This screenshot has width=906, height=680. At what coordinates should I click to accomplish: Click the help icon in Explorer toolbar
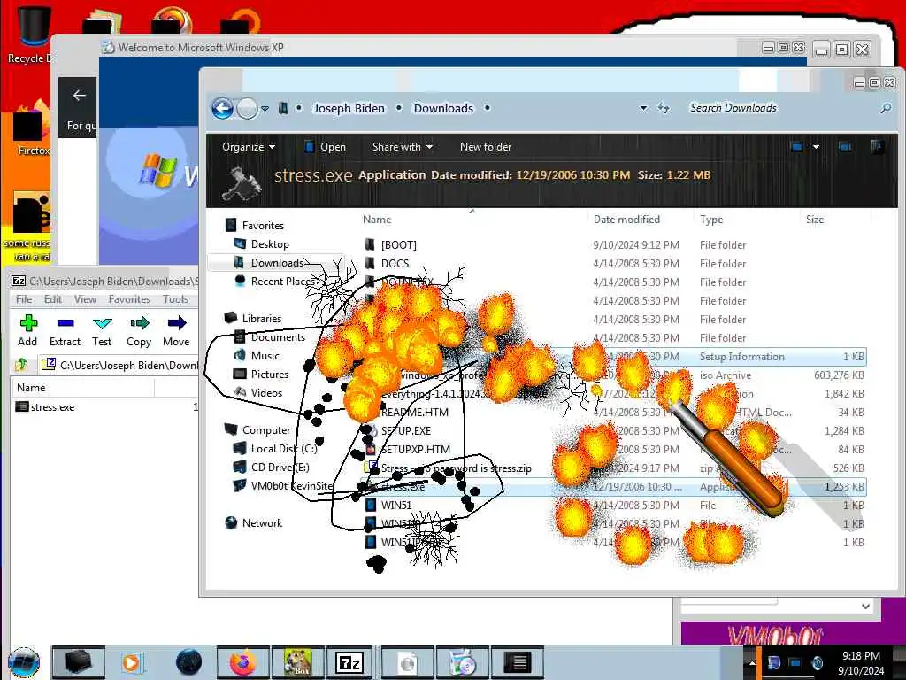pyautogui.click(x=877, y=147)
